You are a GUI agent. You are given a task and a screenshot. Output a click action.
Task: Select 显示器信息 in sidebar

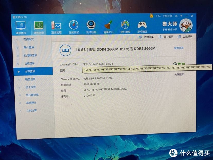click(32, 95)
